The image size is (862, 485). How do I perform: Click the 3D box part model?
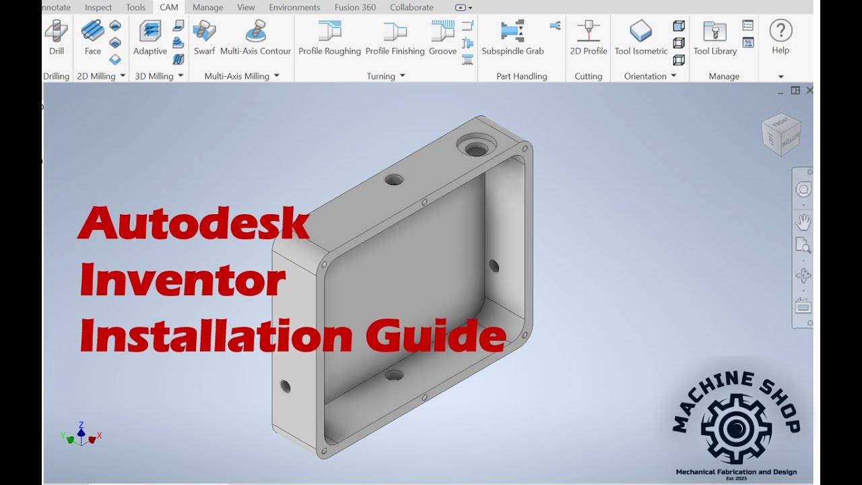pos(401,286)
